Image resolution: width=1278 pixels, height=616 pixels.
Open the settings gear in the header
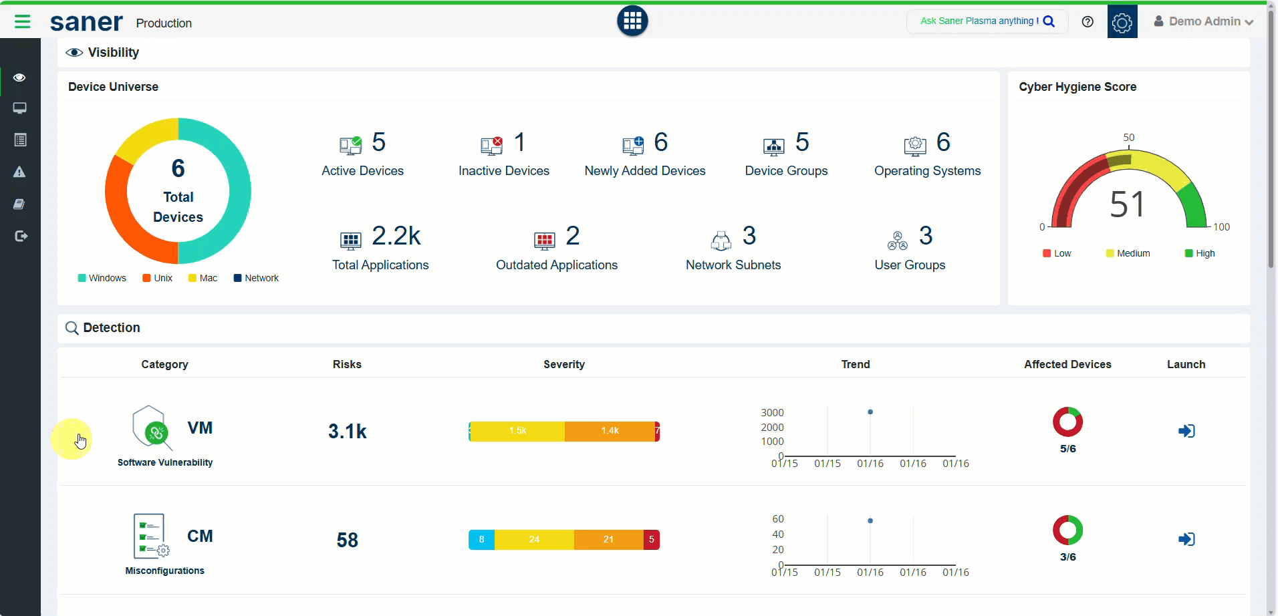pyautogui.click(x=1122, y=22)
